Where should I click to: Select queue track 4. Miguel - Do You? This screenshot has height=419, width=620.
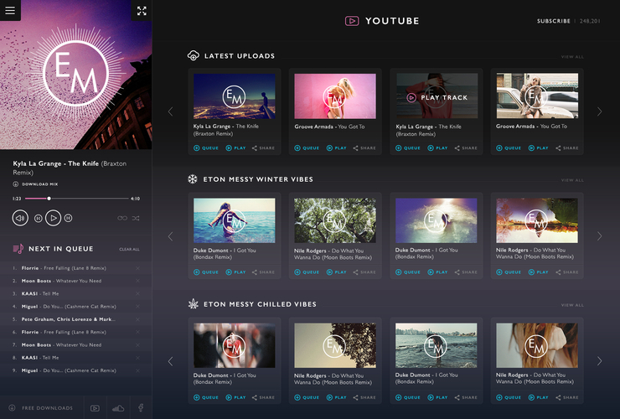[76, 307]
